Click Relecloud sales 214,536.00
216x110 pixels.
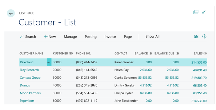[199, 62]
